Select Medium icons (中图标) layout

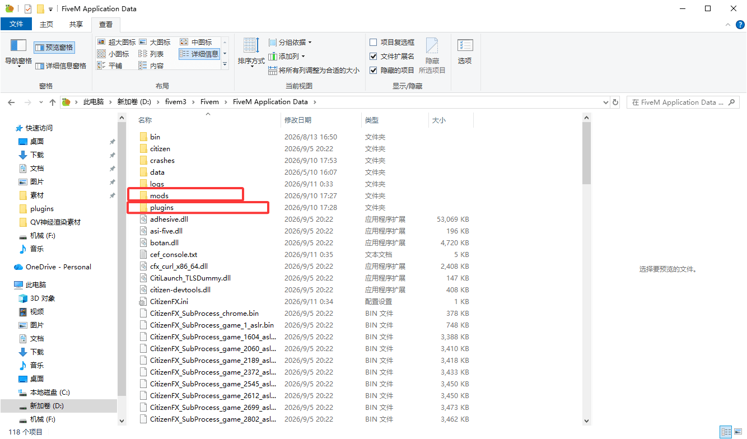[x=196, y=42]
